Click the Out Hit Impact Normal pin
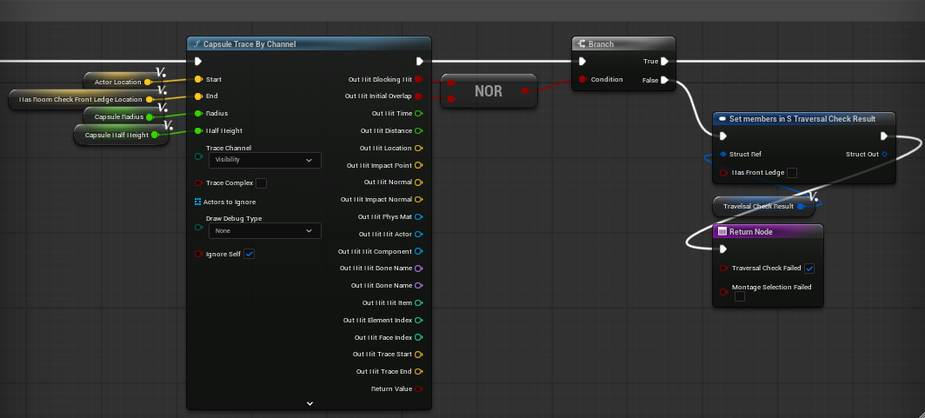 pyautogui.click(x=418, y=199)
